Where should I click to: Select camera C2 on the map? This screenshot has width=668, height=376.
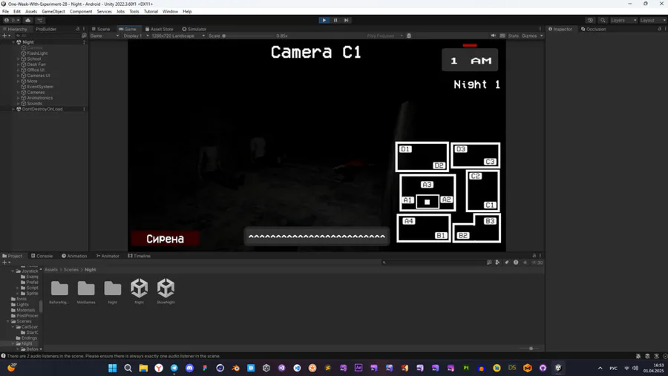click(x=476, y=176)
